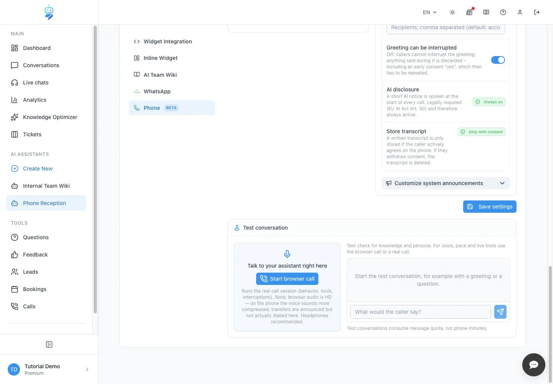Screen dimensions: 553x384
Task: Expand Customize system announcements
Action: pos(446,183)
